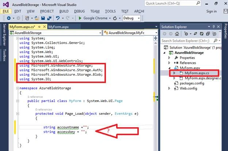Toggle auto-hide pin of Solution Explorer
The width and height of the screenshot is (228, 151).
[x=214, y=27]
